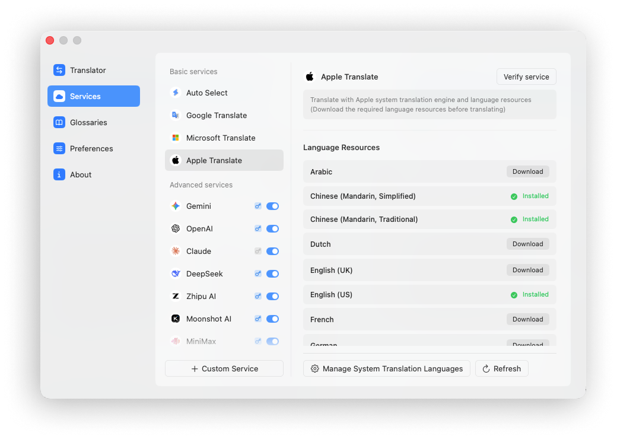This screenshot has width=617, height=439.
Task: Open Manage System Translation Languages
Action: (x=386, y=368)
